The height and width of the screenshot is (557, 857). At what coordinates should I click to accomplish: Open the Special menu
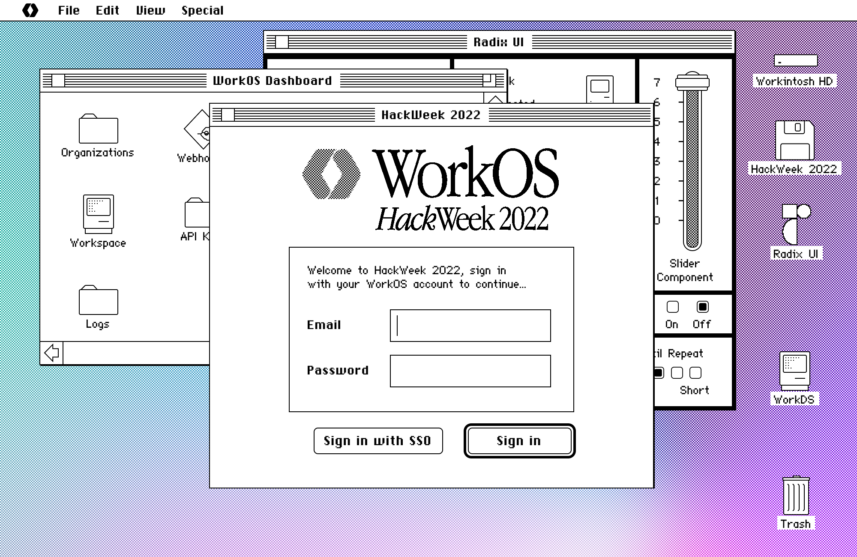(x=202, y=10)
